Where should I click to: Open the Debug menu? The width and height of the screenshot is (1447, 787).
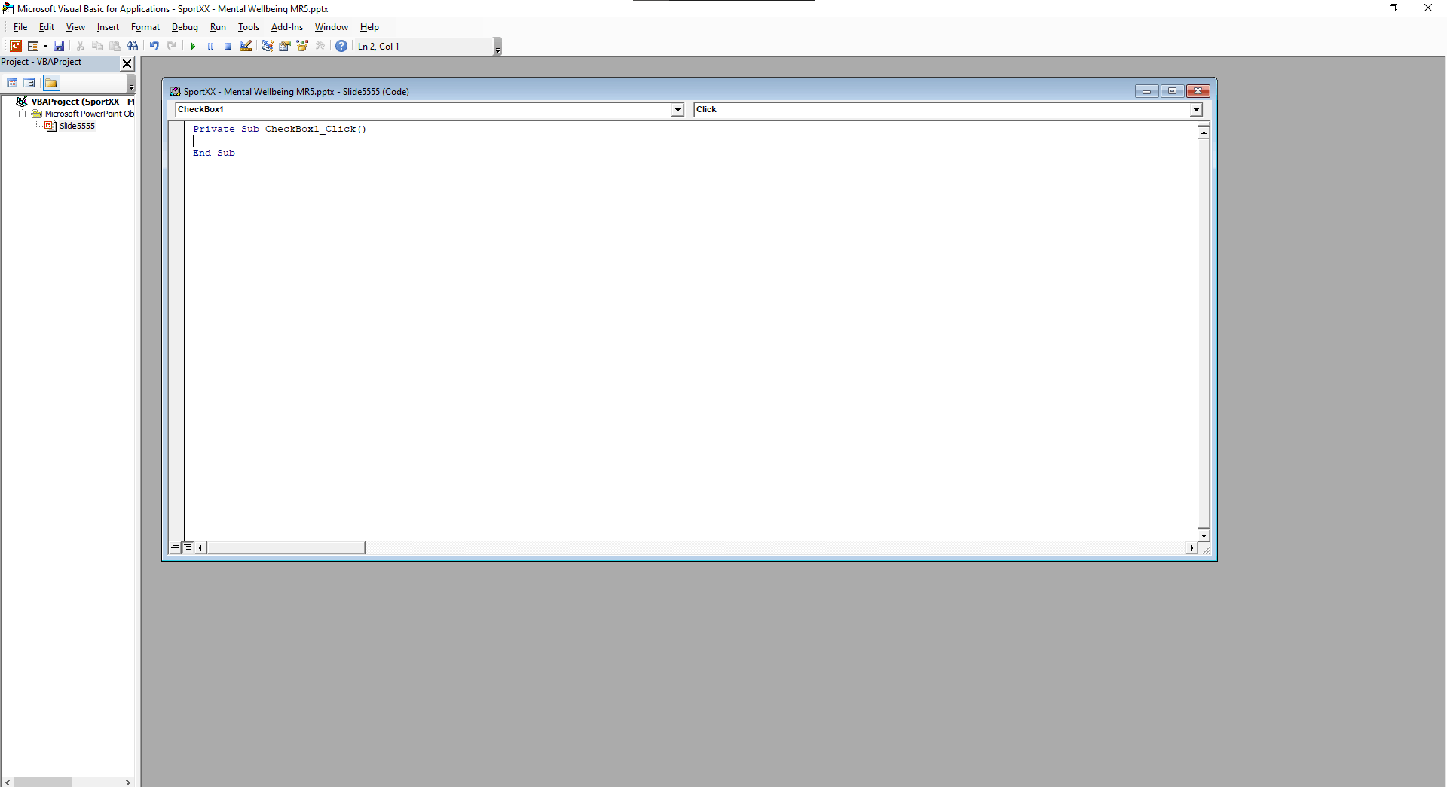point(185,27)
